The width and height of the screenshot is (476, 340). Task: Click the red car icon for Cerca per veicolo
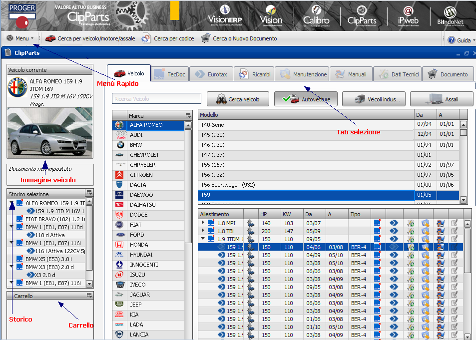tap(50, 38)
